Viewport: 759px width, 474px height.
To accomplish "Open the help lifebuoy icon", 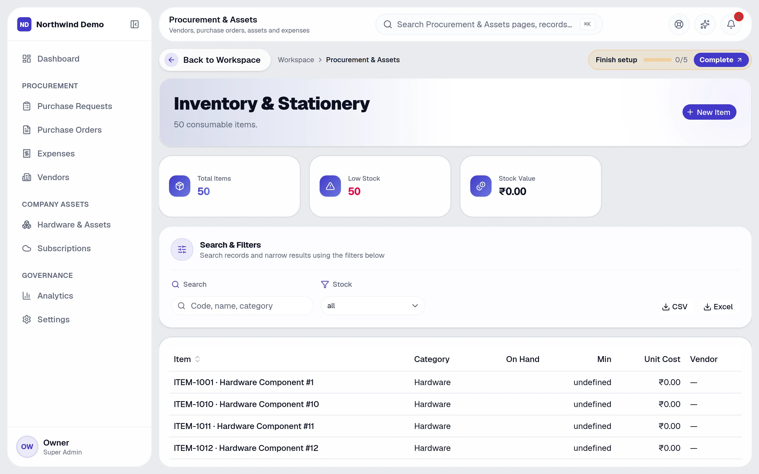I will click(679, 24).
